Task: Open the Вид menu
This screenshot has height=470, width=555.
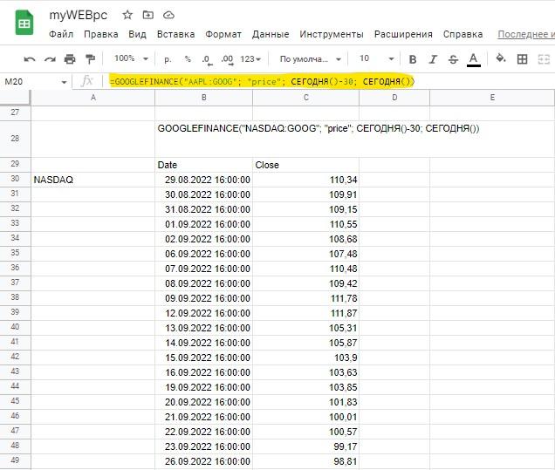Action: pos(137,34)
